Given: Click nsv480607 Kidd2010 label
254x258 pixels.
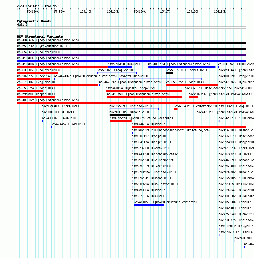Looking at the screenshot, I should tap(59, 118).
